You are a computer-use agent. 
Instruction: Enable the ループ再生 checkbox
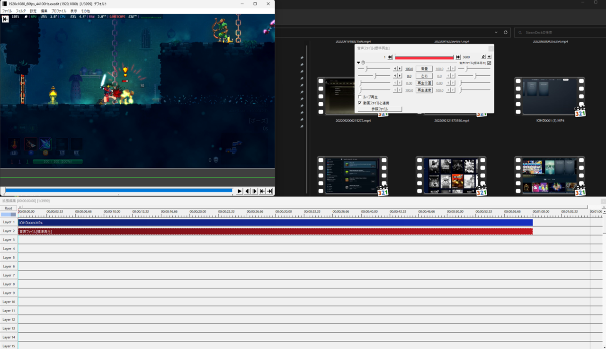pos(360,97)
